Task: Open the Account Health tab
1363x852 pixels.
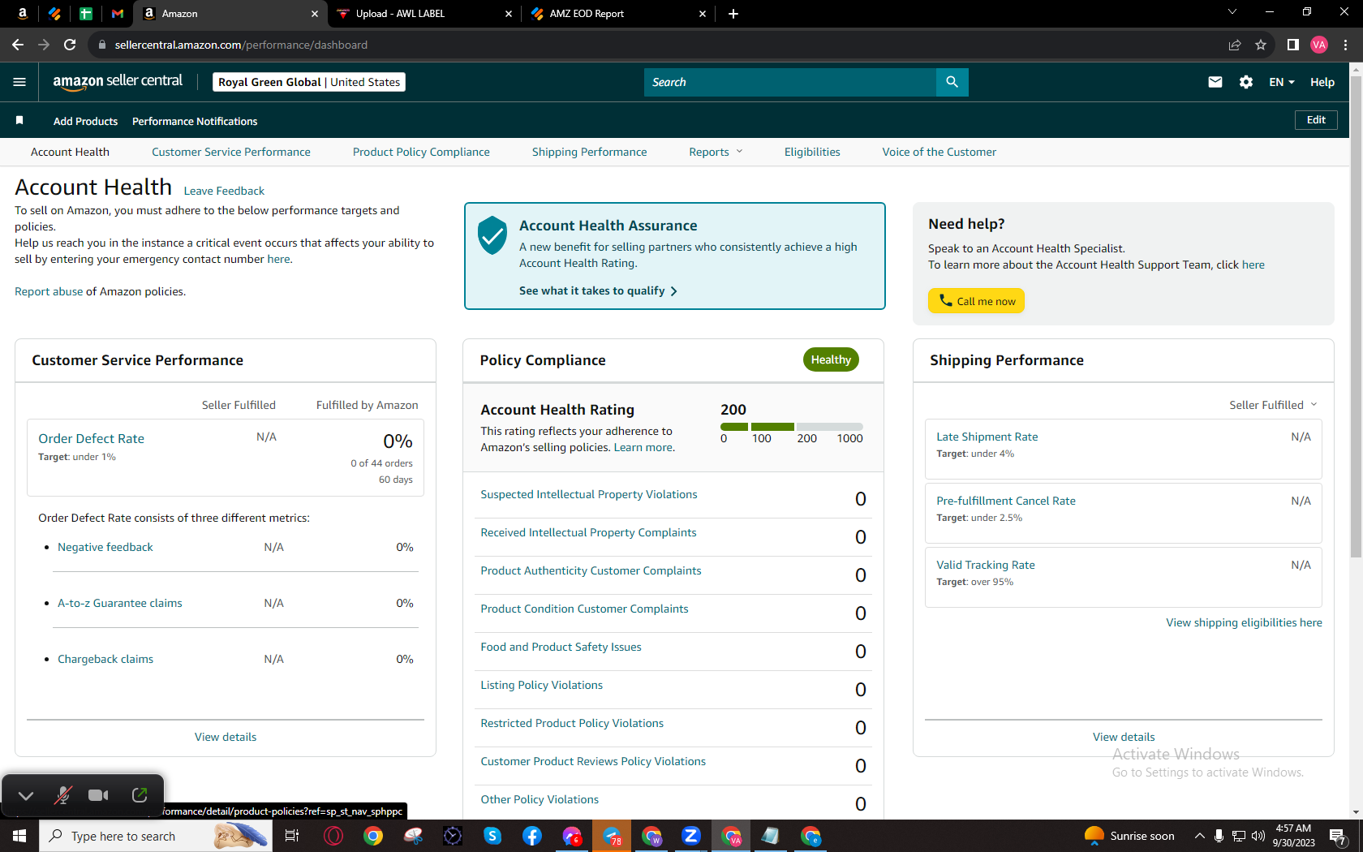Action: [x=70, y=152]
